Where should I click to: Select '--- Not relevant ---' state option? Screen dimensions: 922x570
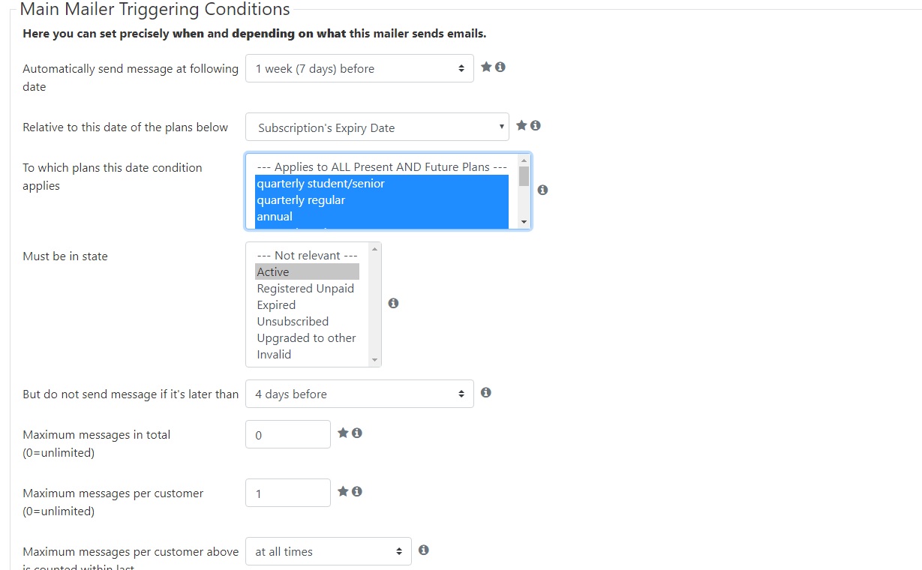click(308, 255)
